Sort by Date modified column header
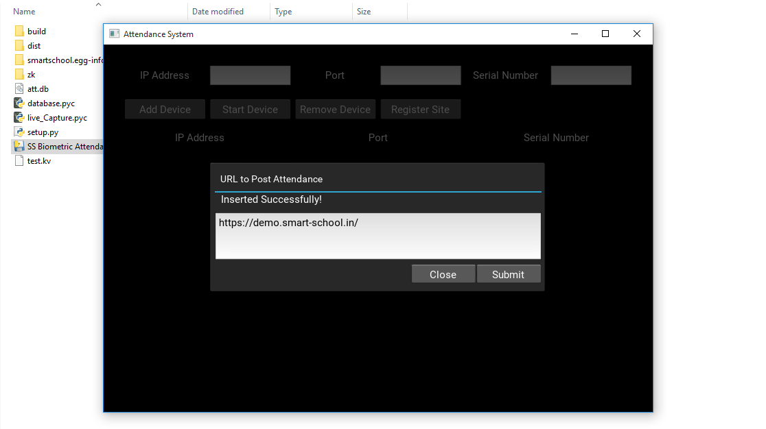The image size is (766, 429). [x=218, y=12]
